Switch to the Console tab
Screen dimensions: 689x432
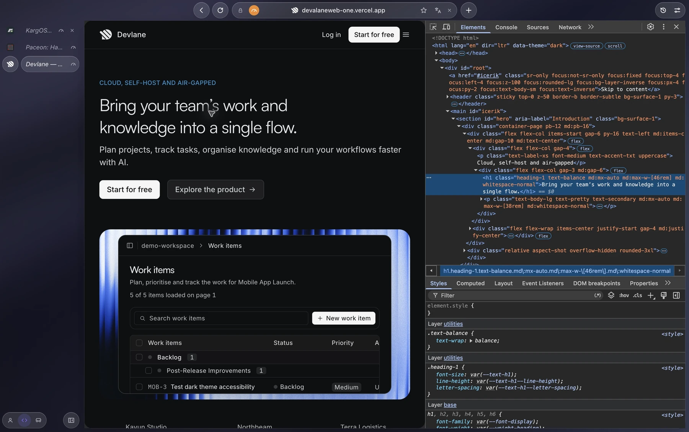(x=506, y=27)
